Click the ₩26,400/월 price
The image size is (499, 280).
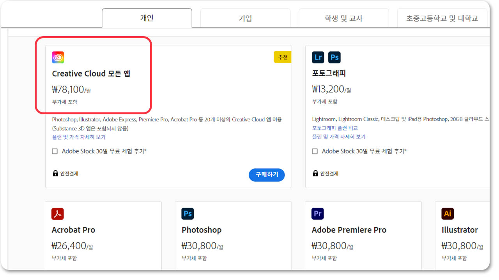(72, 246)
